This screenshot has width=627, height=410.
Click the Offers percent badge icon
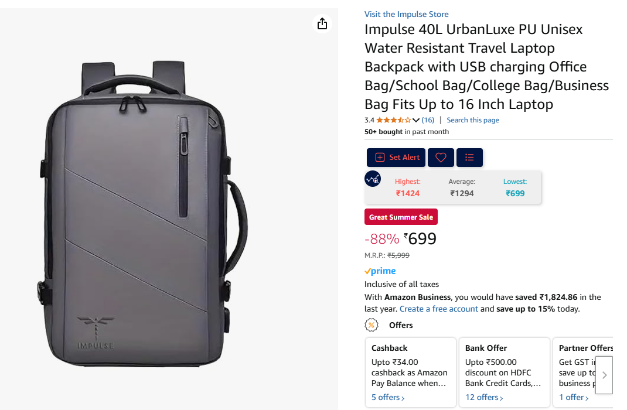pyautogui.click(x=372, y=325)
